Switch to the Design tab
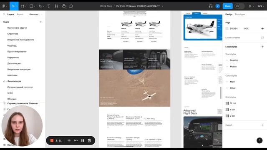The width and height of the screenshot is (267, 150). 229,14
